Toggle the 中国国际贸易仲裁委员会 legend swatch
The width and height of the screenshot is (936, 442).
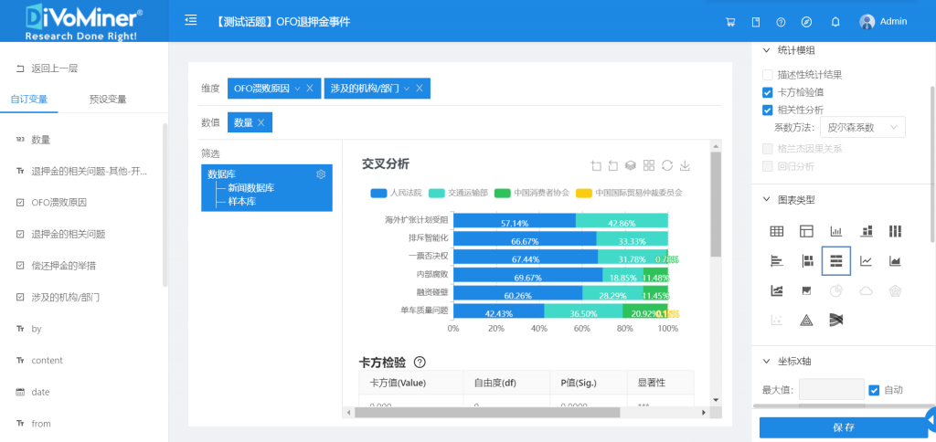tap(584, 194)
